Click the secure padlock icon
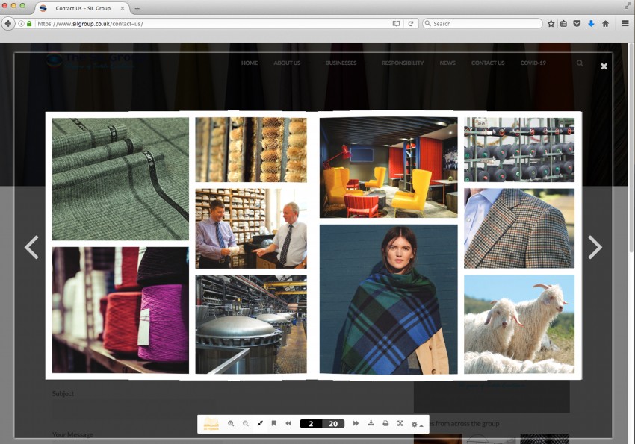This screenshot has height=444, width=635. pyautogui.click(x=29, y=24)
